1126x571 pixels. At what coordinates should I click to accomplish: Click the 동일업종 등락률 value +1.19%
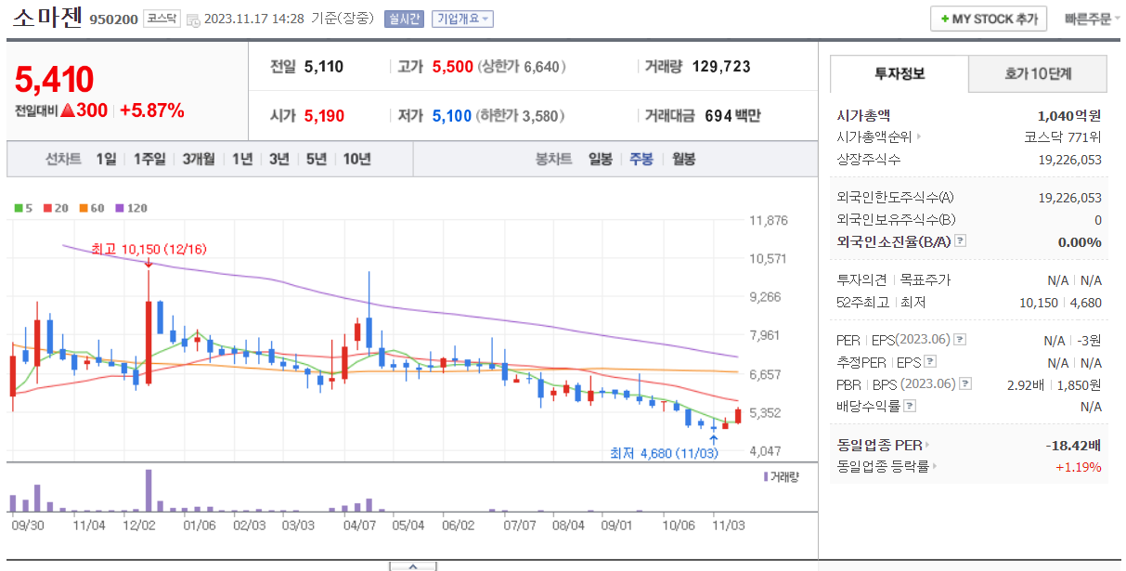point(1079,467)
